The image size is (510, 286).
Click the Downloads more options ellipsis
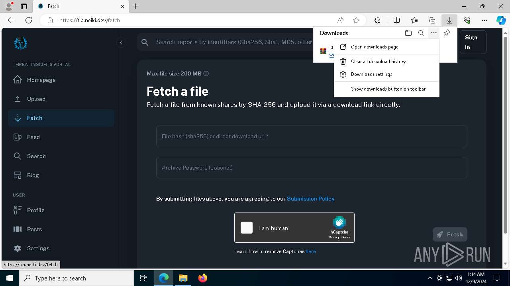pos(433,33)
